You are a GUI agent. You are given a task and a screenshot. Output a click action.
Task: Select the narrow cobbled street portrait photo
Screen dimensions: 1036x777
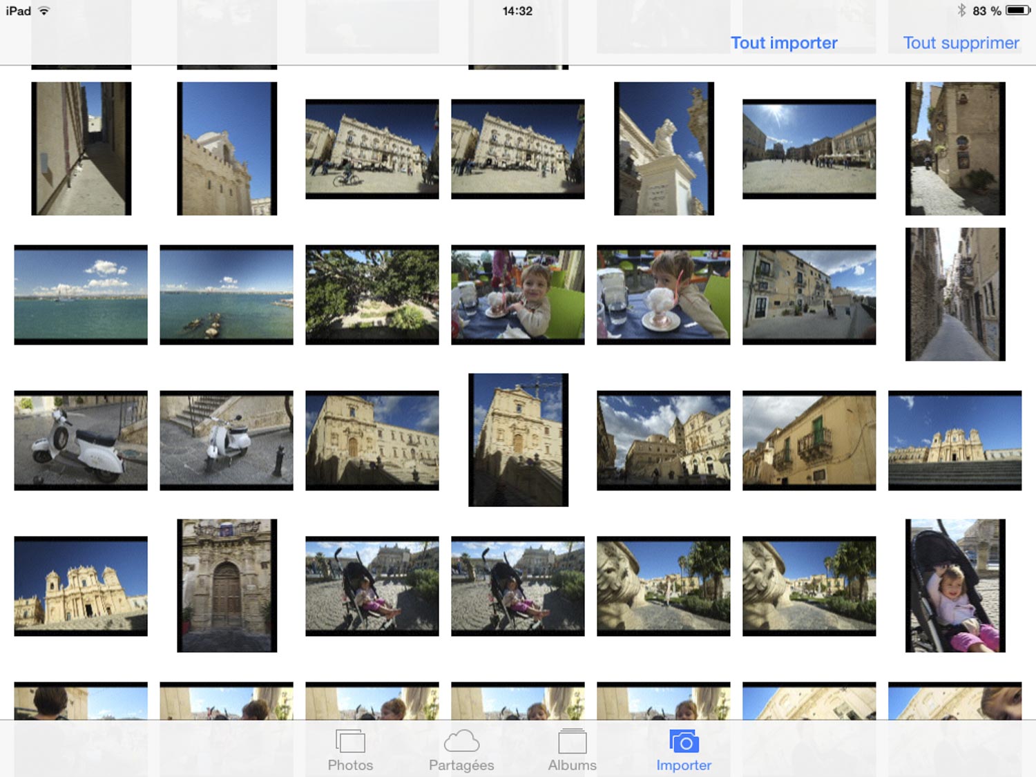pos(955,294)
